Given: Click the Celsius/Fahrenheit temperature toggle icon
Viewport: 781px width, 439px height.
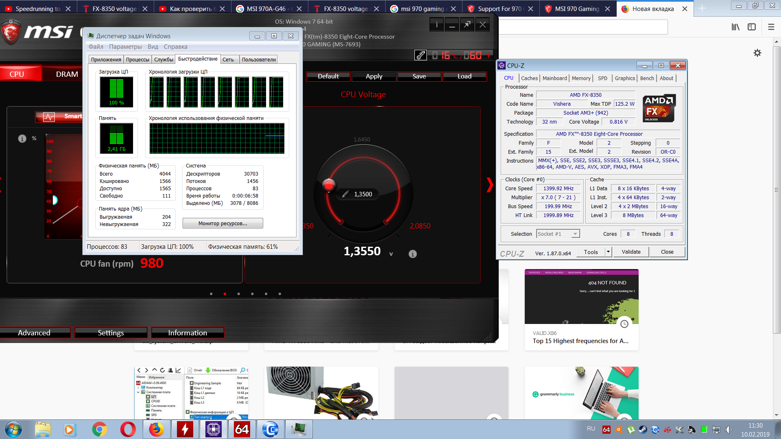Looking at the screenshot, I should (x=421, y=55).
